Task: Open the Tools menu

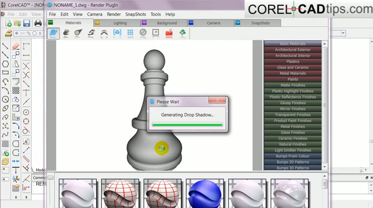Action: (x=155, y=14)
